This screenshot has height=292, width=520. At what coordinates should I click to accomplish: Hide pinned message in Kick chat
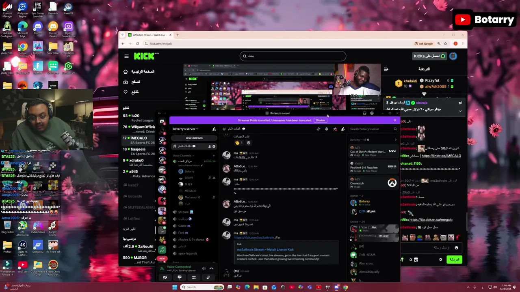tap(460, 103)
